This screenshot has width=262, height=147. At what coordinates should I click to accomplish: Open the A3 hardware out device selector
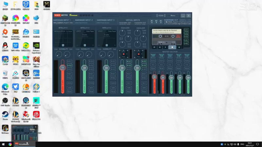pos(161,21)
